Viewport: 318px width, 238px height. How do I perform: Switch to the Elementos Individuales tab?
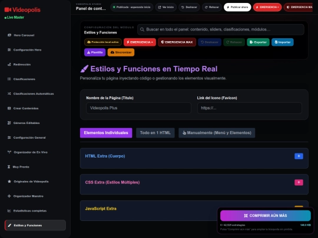tap(106, 133)
